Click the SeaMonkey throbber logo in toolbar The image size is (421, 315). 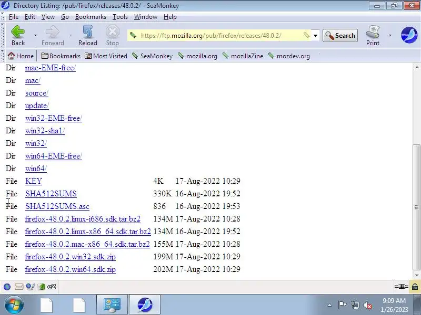tap(409, 35)
